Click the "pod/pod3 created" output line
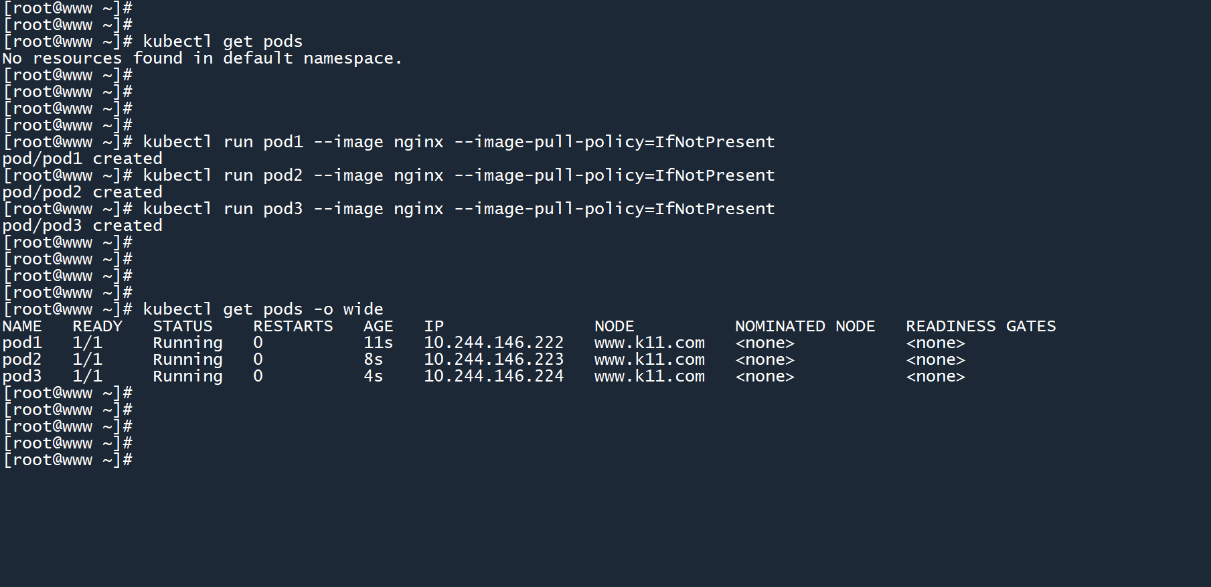This screenshot has height=587, width=1211. (x=82, y=226)
